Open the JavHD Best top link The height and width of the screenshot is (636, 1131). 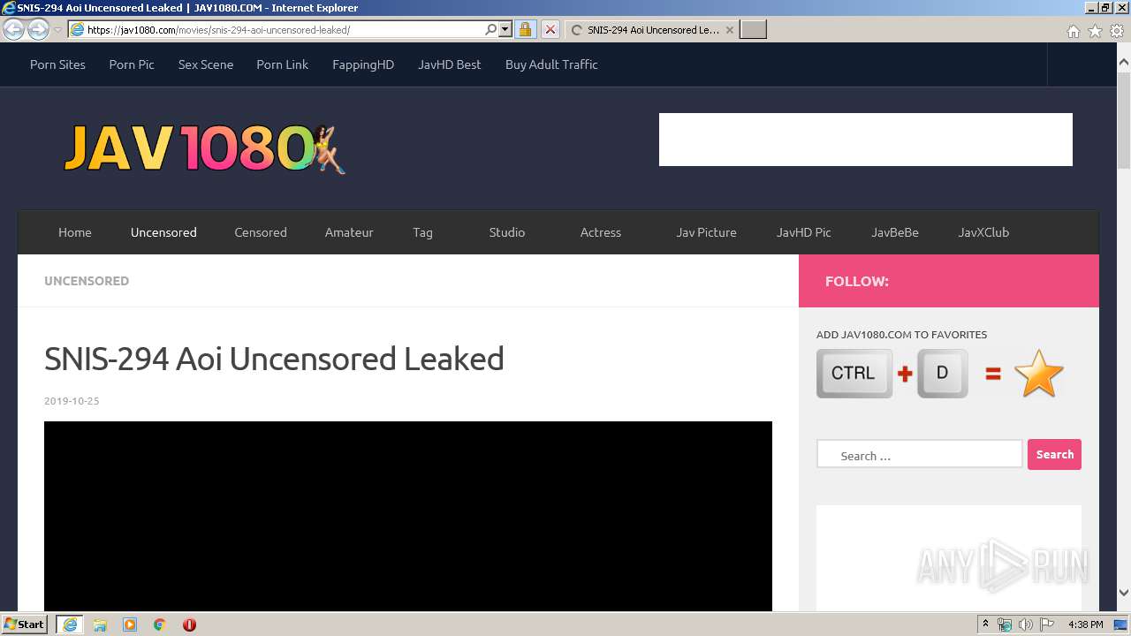click(450, 64)
